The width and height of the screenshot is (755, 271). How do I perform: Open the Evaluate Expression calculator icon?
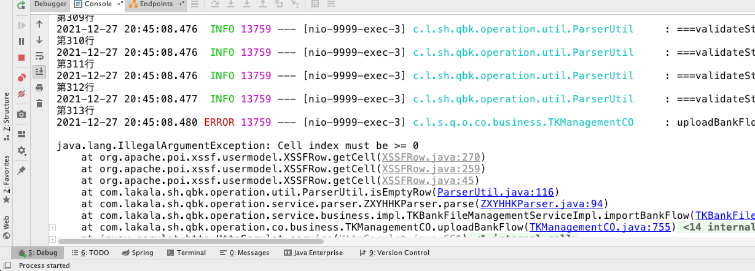[315, 4]
